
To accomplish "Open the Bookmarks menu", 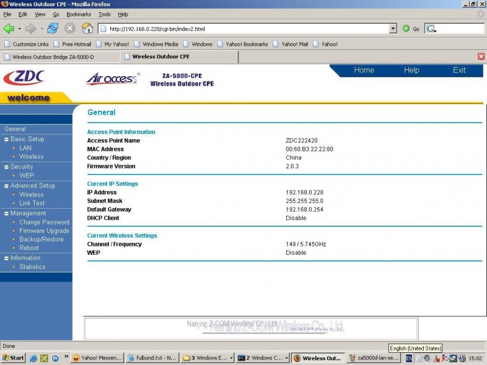I will point(79,14).
